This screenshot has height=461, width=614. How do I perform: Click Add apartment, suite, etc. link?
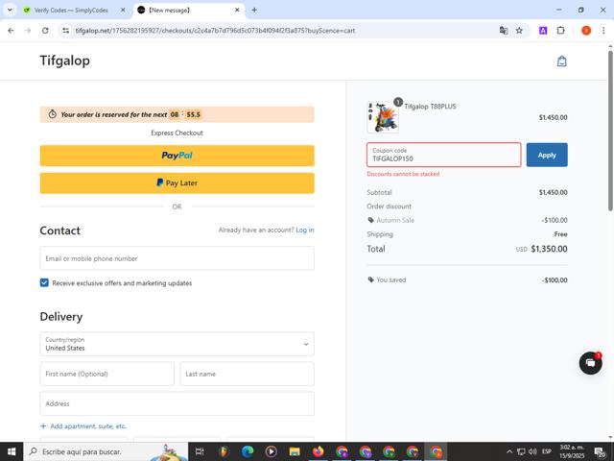83,426
